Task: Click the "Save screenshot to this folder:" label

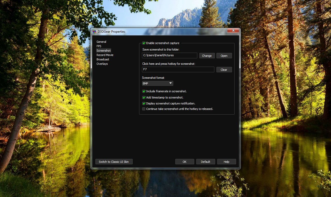Action: (161, 50)
